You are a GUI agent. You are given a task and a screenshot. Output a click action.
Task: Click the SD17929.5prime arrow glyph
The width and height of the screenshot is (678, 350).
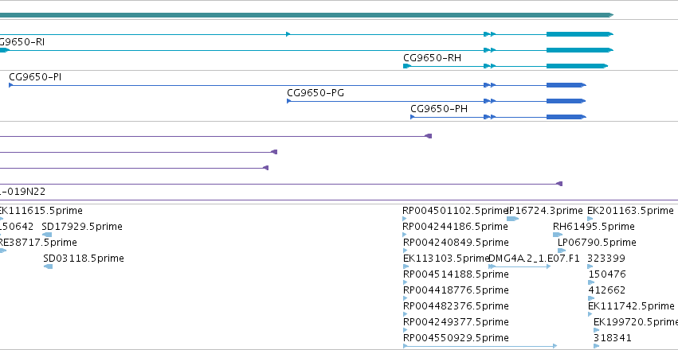(47, 235)
